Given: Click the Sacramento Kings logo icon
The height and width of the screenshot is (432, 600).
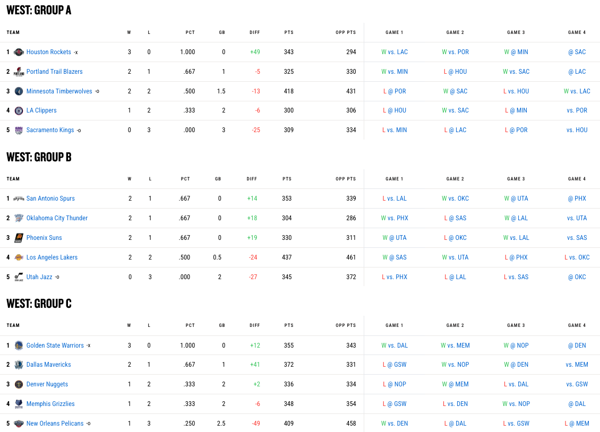Looking at the screenshot, I should [19, 130].
